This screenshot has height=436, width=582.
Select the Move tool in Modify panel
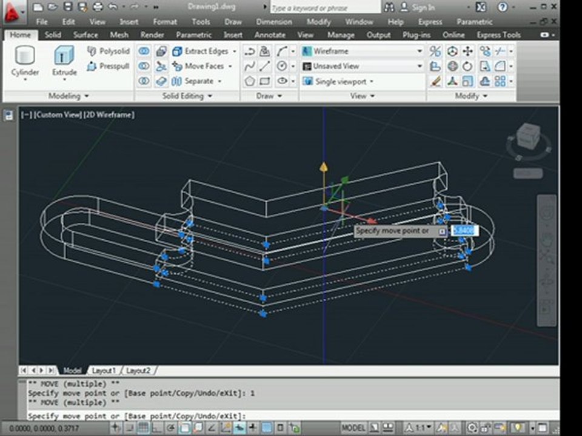[x=467, y=51]
